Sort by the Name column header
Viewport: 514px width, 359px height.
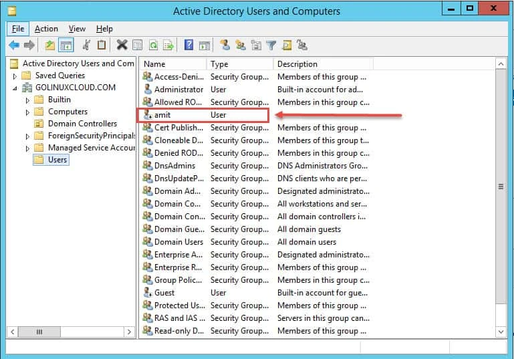pyautogui.click(x=173, y=64)
